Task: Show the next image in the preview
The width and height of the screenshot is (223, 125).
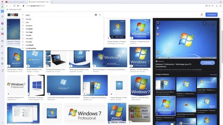Action: coord(214,24)
